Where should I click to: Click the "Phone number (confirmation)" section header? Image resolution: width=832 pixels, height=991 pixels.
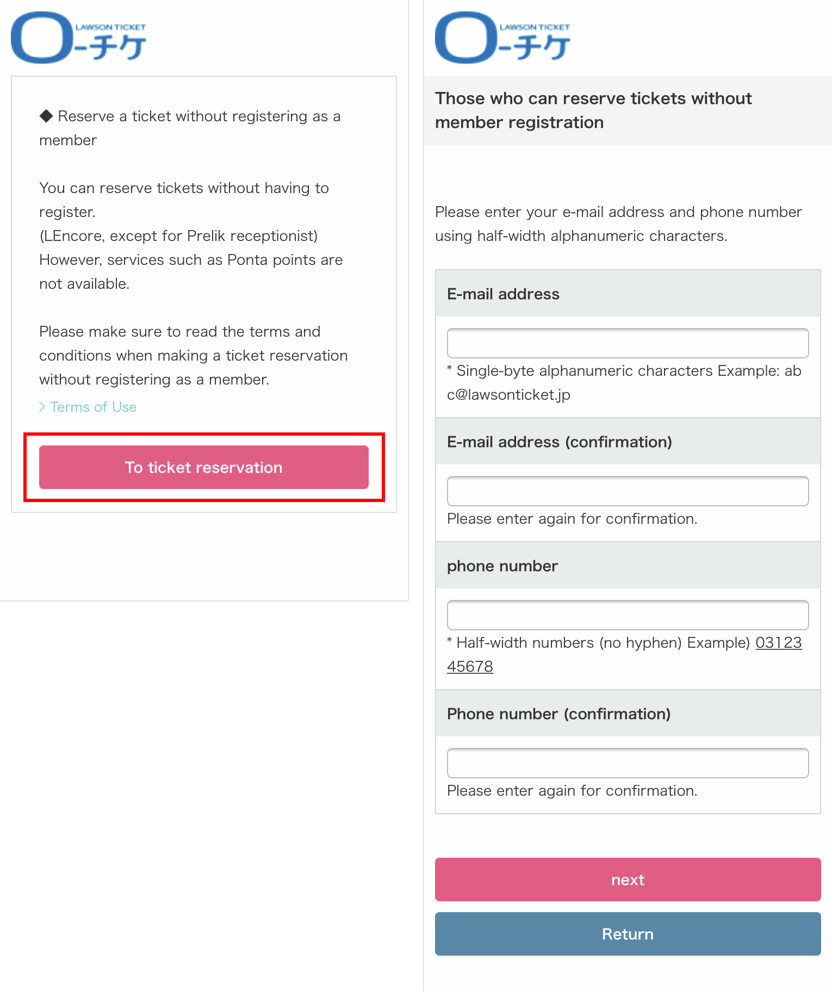pyautogui.click(x=558, y=714)
